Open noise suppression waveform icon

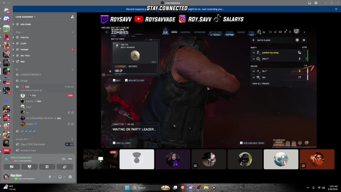tap(64, 159)
